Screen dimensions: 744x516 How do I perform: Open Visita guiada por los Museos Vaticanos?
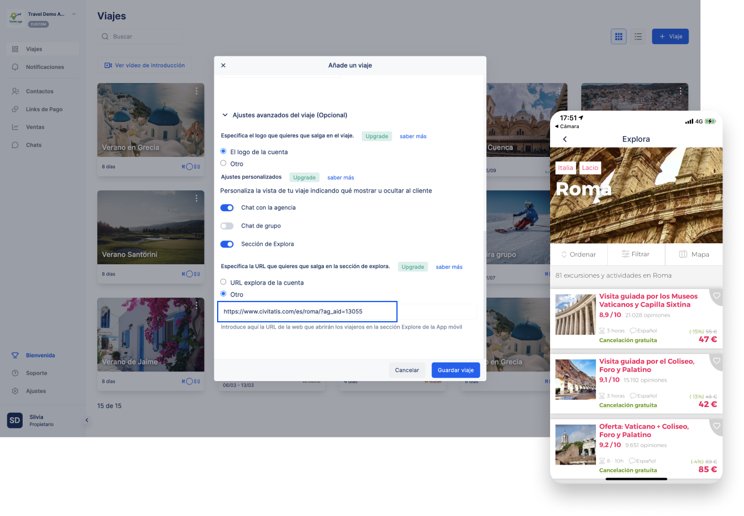(636, 318)
